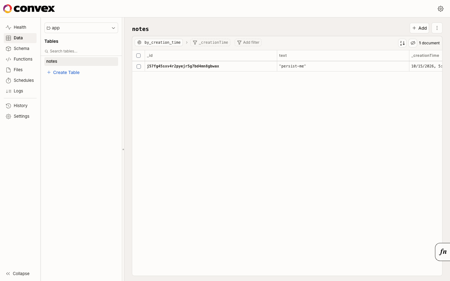Viewport: 450px width, 281px height.
Task: Click the _id column header
Action: [211, 56]
